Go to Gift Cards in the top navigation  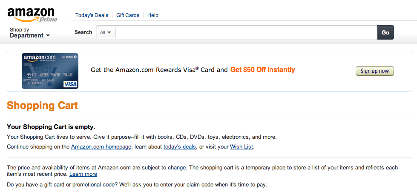click(x=128, y=15)
